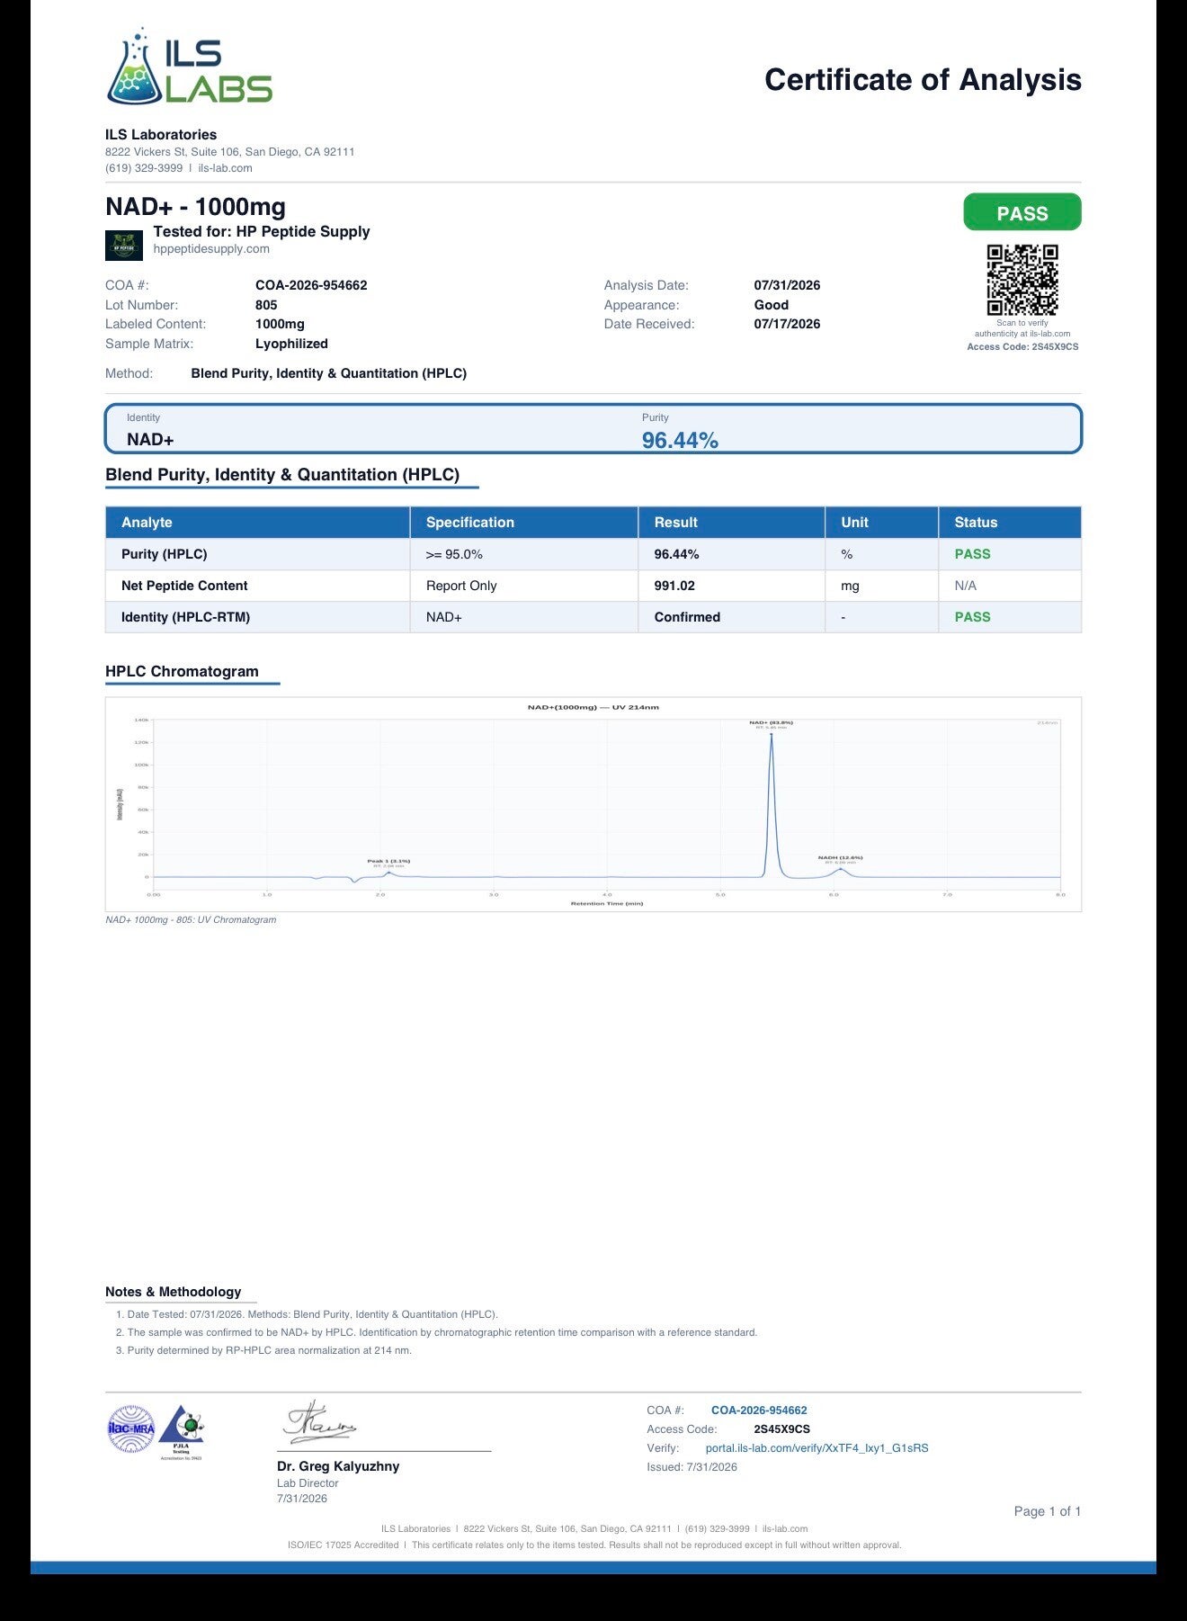Click the HP Peptide Supply logo thumbnail
Viewport: 1187px width, 1621px height.
pyautogui.click(x=124, y=245)
